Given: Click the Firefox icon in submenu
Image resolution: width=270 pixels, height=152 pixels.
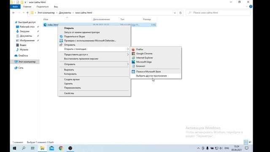Looking at the screenshot, I should pos(133,49).
